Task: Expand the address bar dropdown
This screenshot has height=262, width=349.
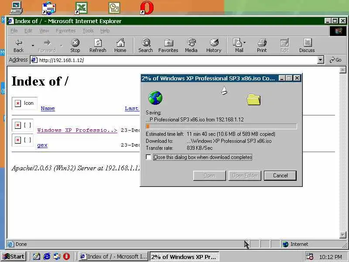Action: (x=321, y=60)
